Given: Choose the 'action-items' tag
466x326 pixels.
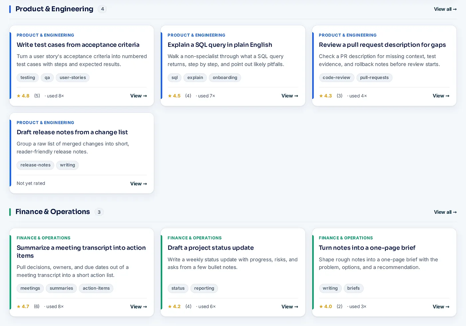Looking at the screenshot, I should [96, 288].
